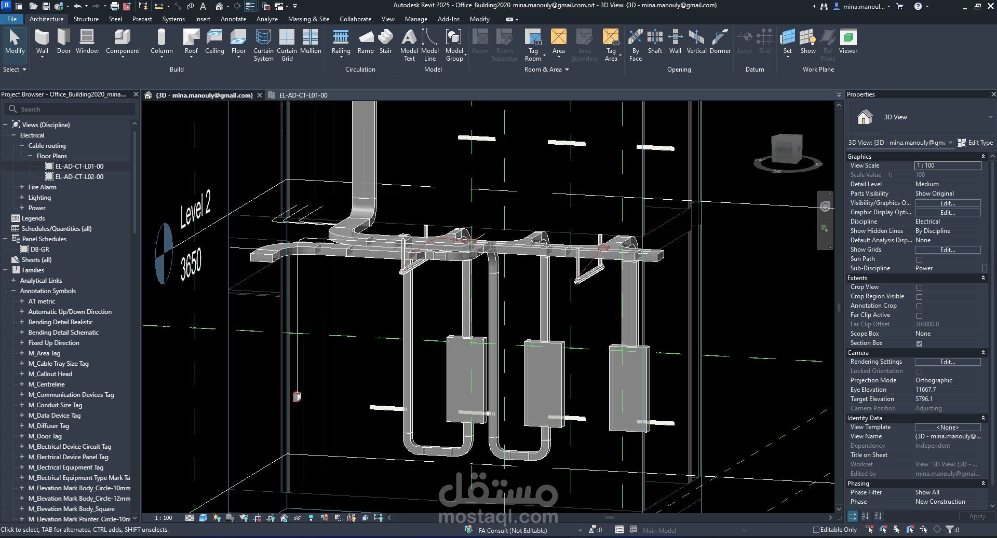Click the Edit Type button
The width and height of the screenshot is (997, 538).
coord(975,142)
